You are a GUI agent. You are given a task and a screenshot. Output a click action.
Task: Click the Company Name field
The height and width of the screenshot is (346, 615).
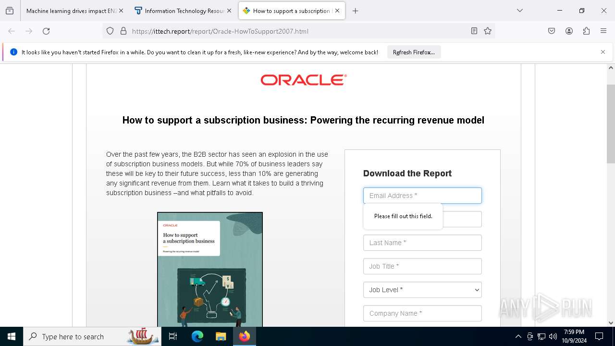pos(422,313)
